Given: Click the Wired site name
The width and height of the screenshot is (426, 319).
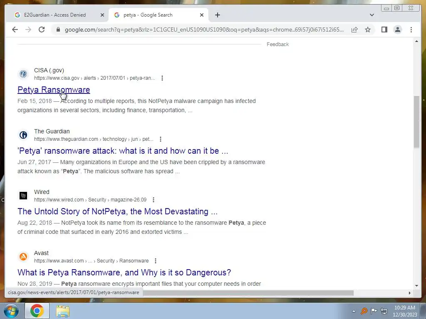Looking at the screenshot, I should click(x=42, y=192).
